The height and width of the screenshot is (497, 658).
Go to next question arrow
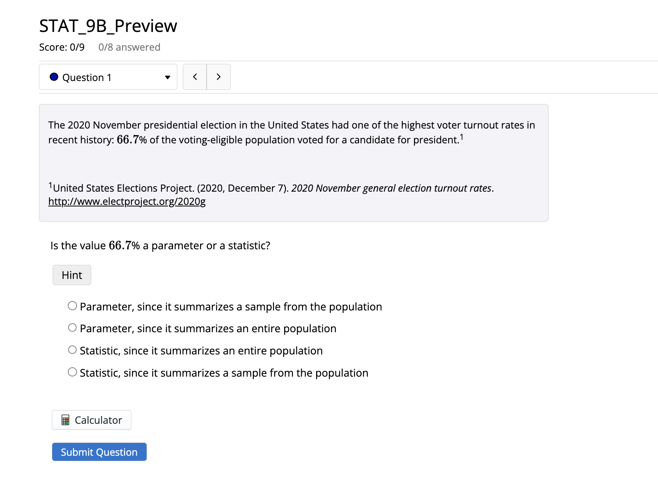(x=219, y=77)
